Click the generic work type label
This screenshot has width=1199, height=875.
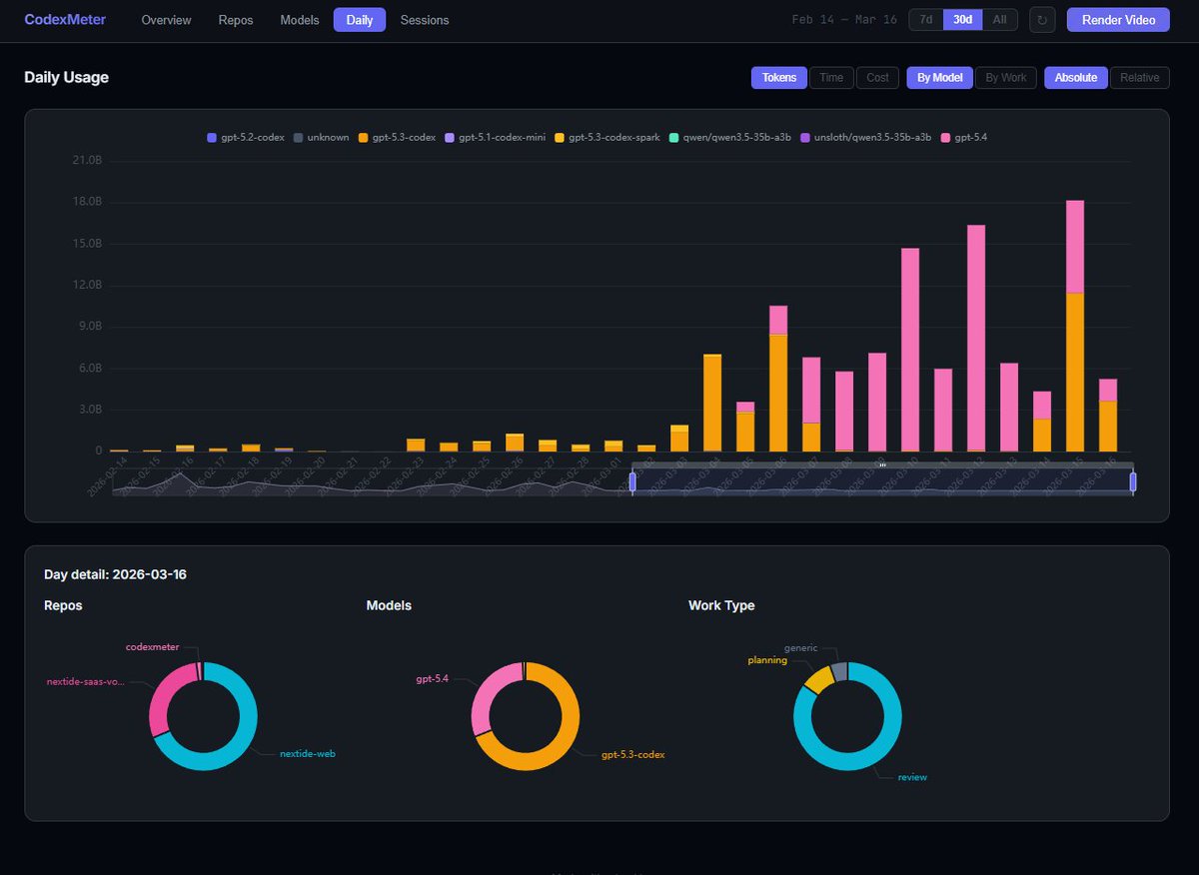pos(800,648)
